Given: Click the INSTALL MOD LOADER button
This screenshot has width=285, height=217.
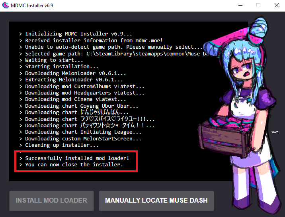Looking at the screenshot, I should click(51, 201).
